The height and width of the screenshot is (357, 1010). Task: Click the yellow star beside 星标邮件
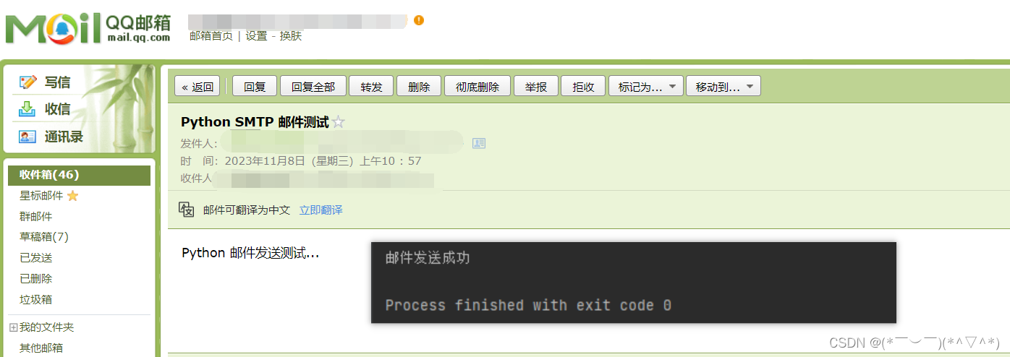pyautogui.click(x=72, y=196)
